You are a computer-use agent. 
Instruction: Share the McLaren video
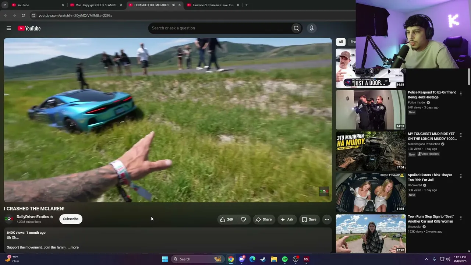263,219
